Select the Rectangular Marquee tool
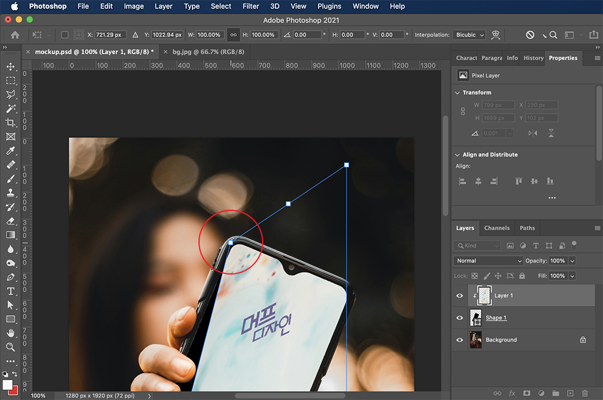603x400 pixels. tap(11, 80)
